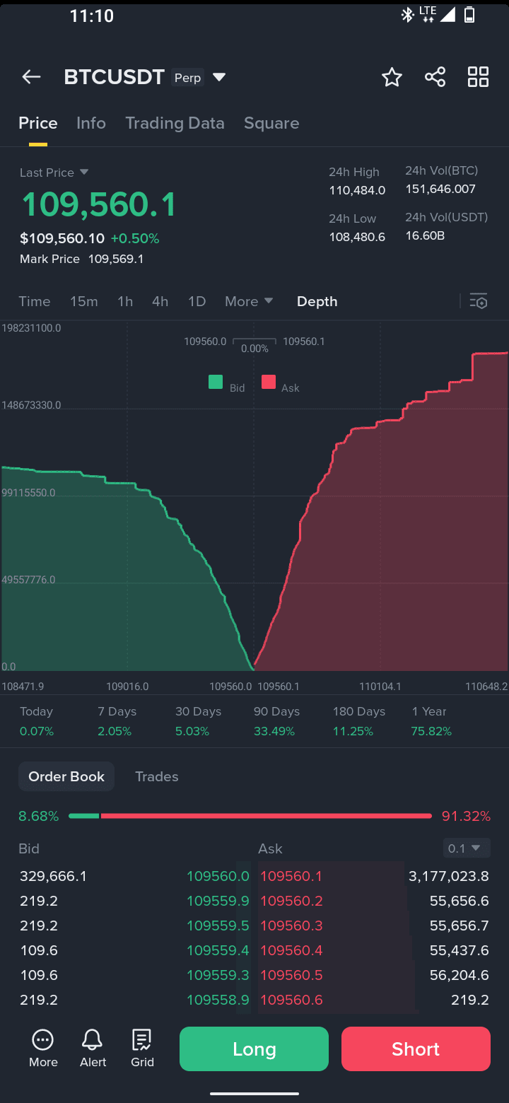The image size is (509, 1103).
Task: Switch to the Trades tab
Action: 157,776
